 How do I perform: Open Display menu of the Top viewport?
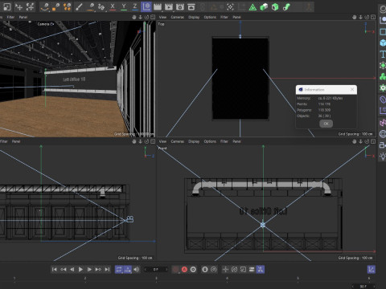tap(194, 17)
